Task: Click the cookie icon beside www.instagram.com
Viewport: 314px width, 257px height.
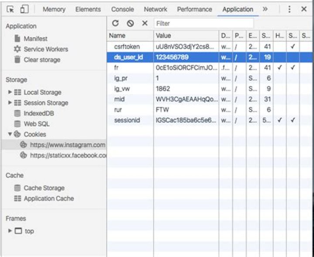Action: pos(24,144)
